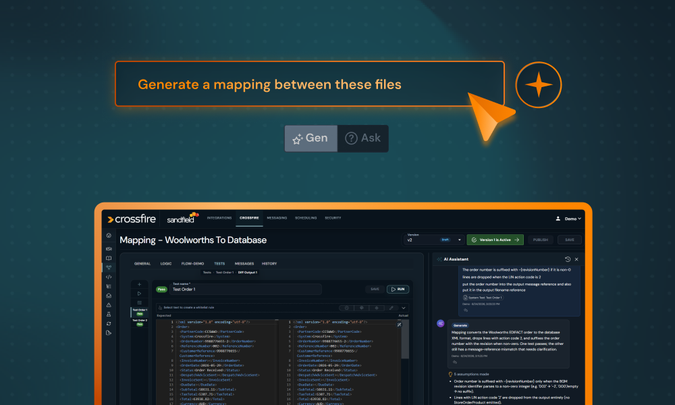Open the mapping flow icon in the sidebar

109,268
